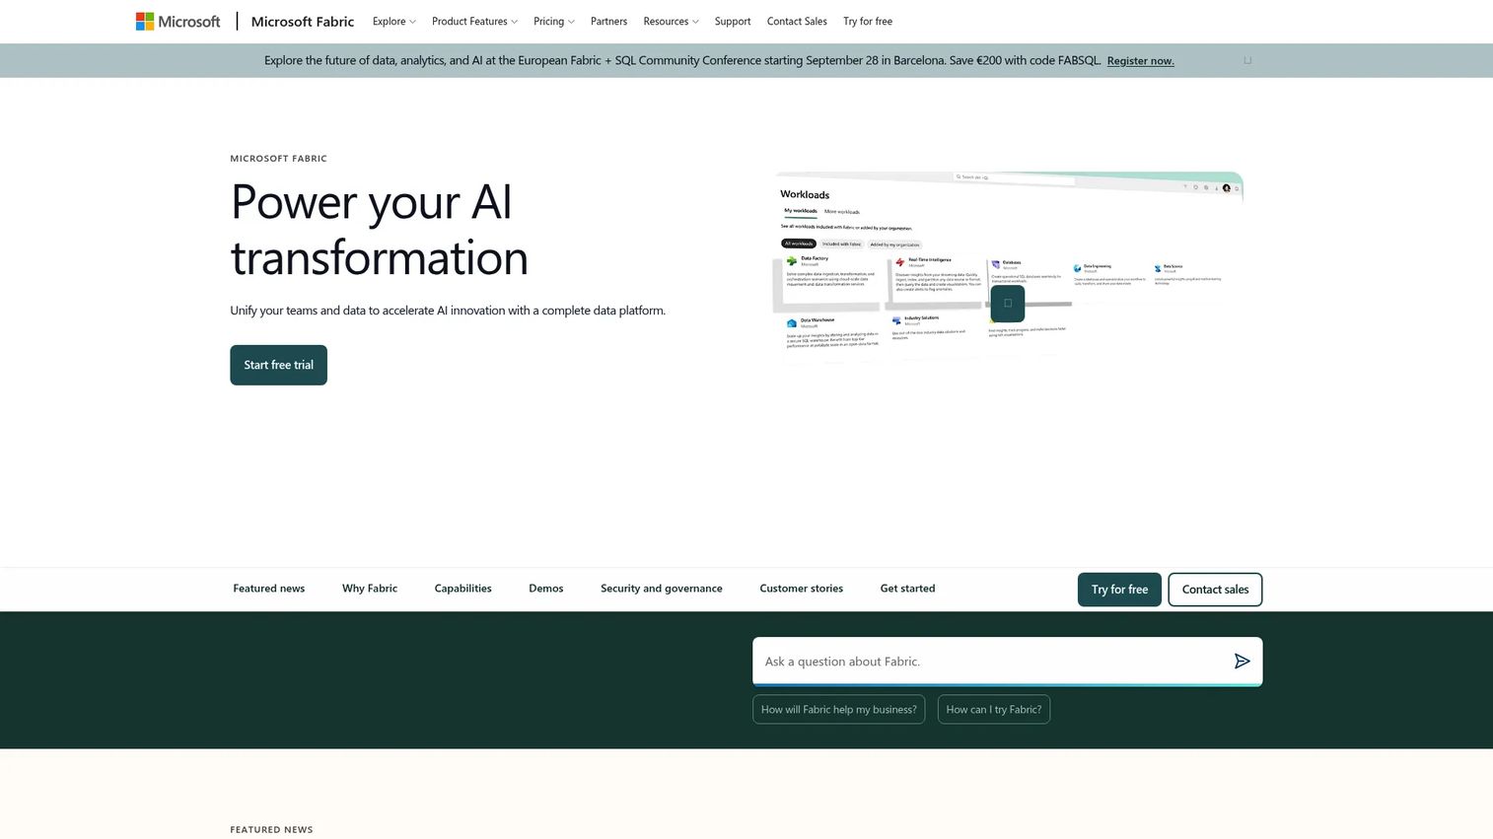Open the Resources dropdown menu

click(x=671, y=21)
